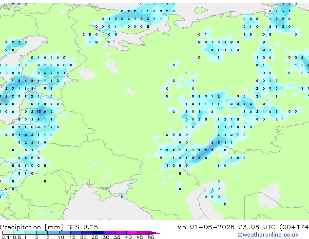
Task: Click the "GFS 0.25" model label
Action: [82, 227]
